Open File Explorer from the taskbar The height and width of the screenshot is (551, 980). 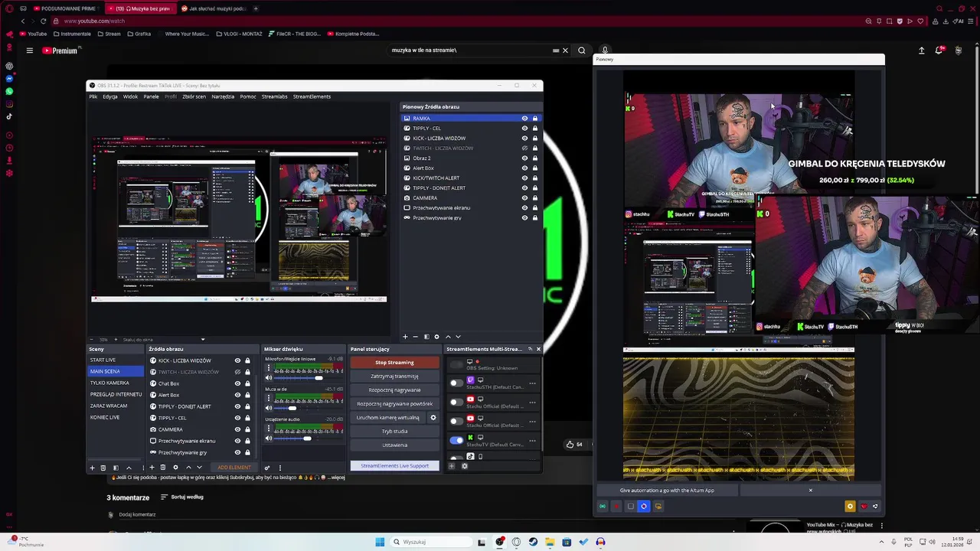pos(550,542)
